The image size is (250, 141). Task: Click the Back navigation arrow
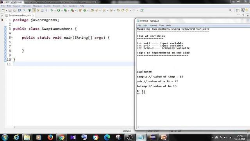pyautogui.click(x=127, y=11)
